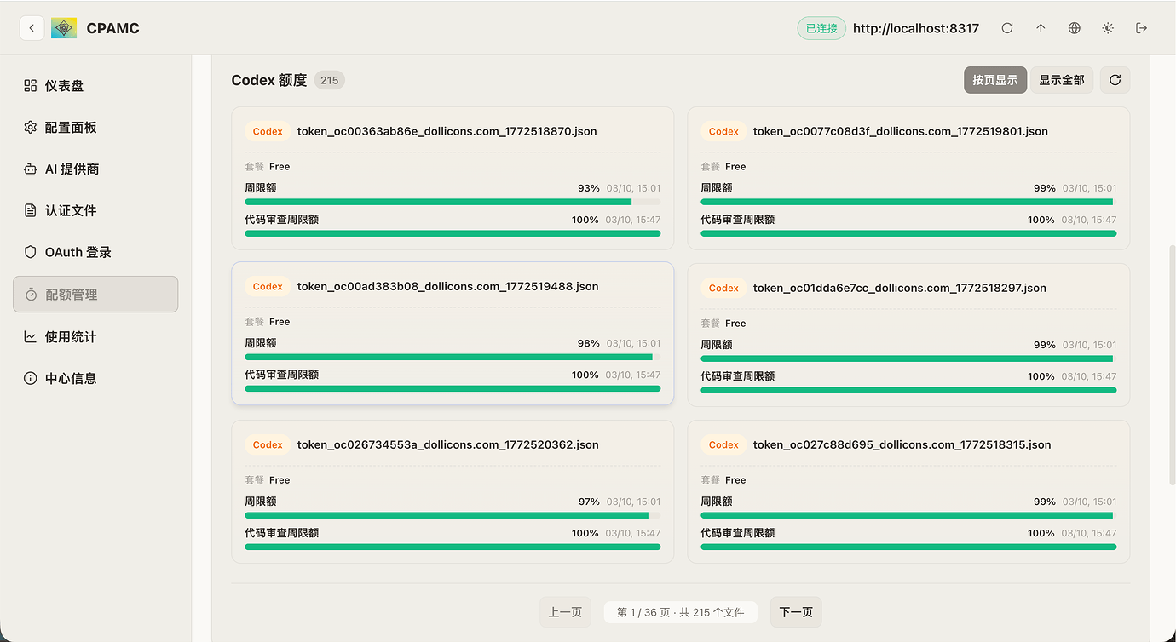The height and width of the screenshot is (642, 1176).
Task: Switch to 显示全部 mode
Action: click(x=1062, y=80)
